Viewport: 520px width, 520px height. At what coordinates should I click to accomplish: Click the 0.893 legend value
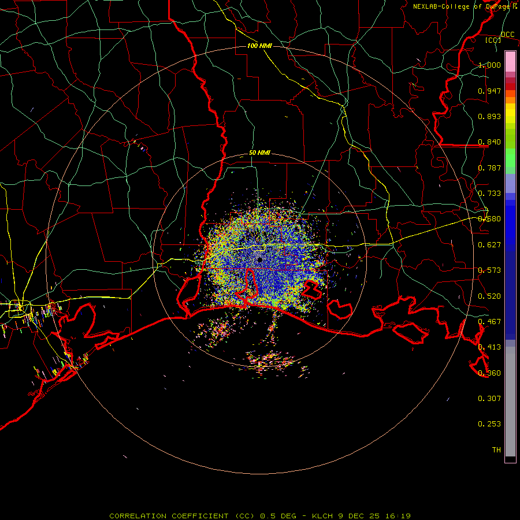point(489,116)
